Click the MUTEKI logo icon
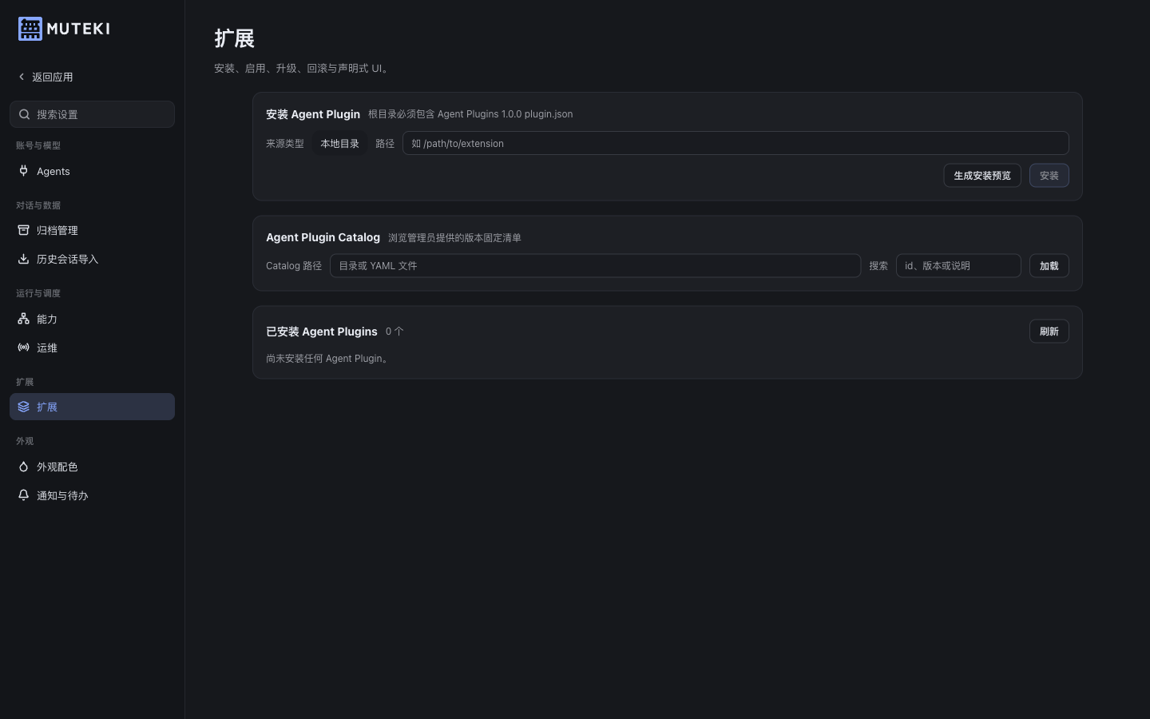1150x719 pixels. coord(30,29)
